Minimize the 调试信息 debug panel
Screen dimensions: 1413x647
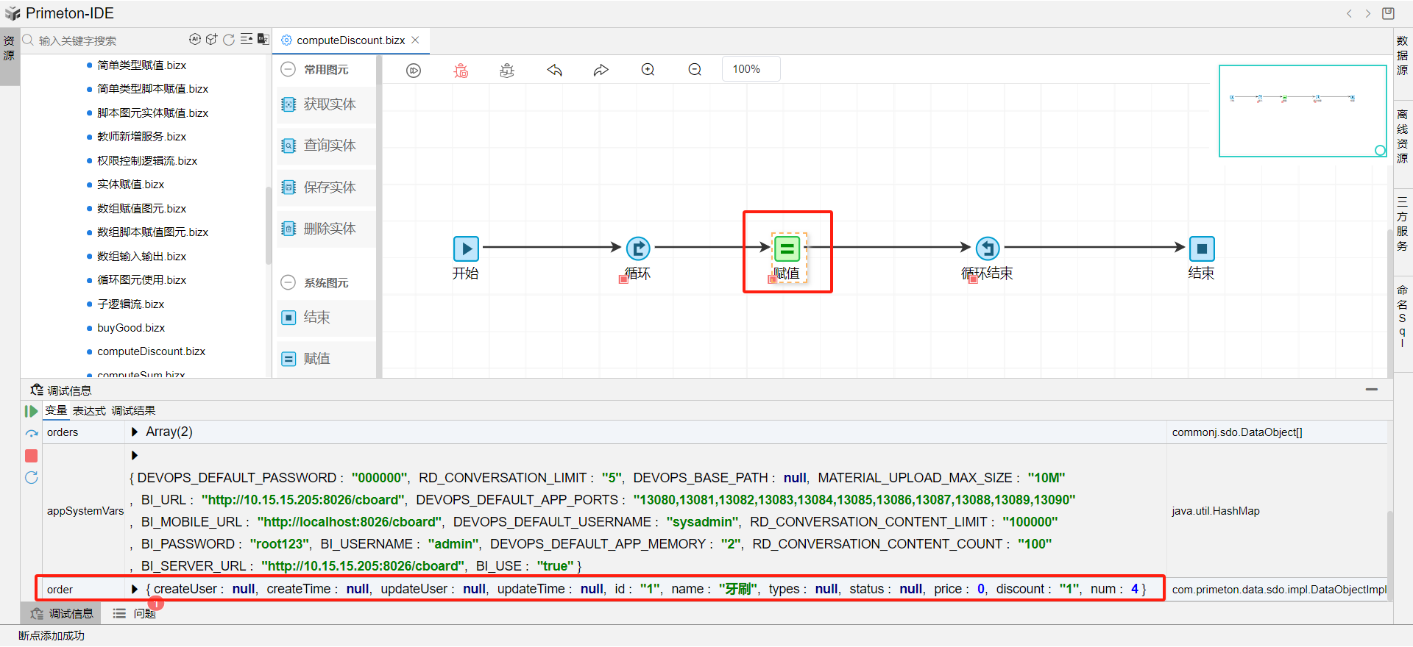click(x=1371, y=389)
